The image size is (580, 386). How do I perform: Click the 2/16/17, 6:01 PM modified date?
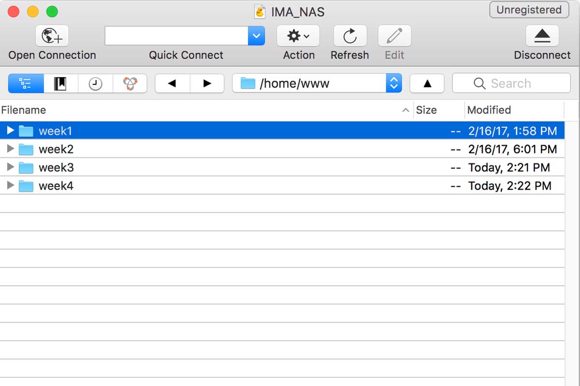(x=513, y=149)
